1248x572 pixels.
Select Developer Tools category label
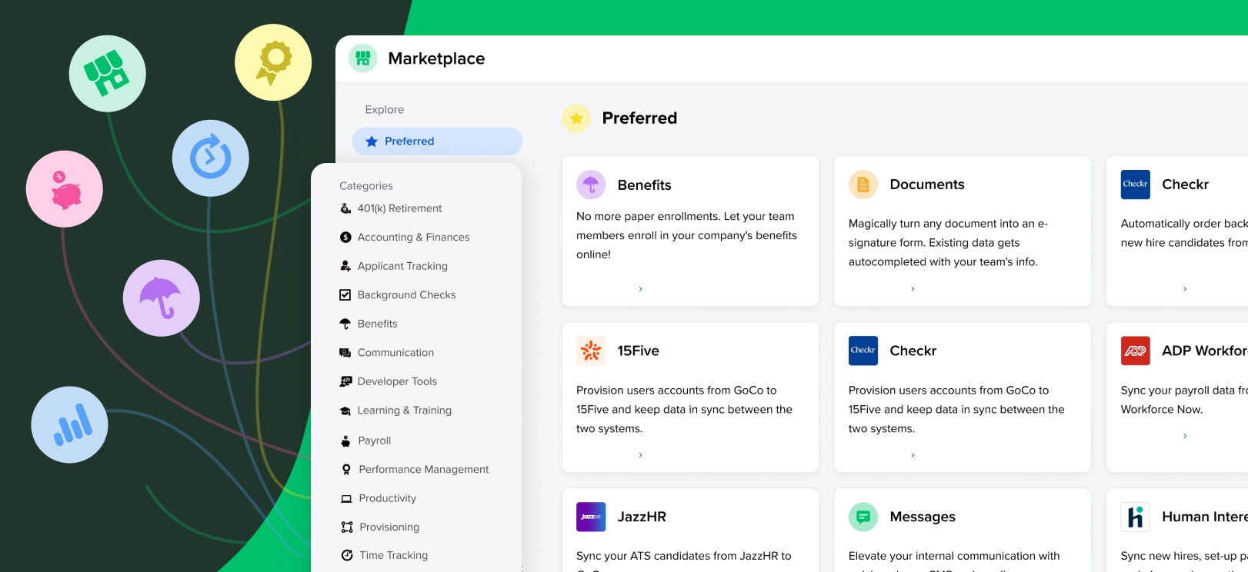tap(397, 381)
